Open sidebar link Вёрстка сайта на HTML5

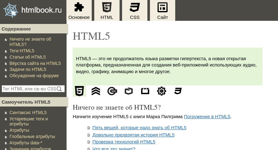35,63
